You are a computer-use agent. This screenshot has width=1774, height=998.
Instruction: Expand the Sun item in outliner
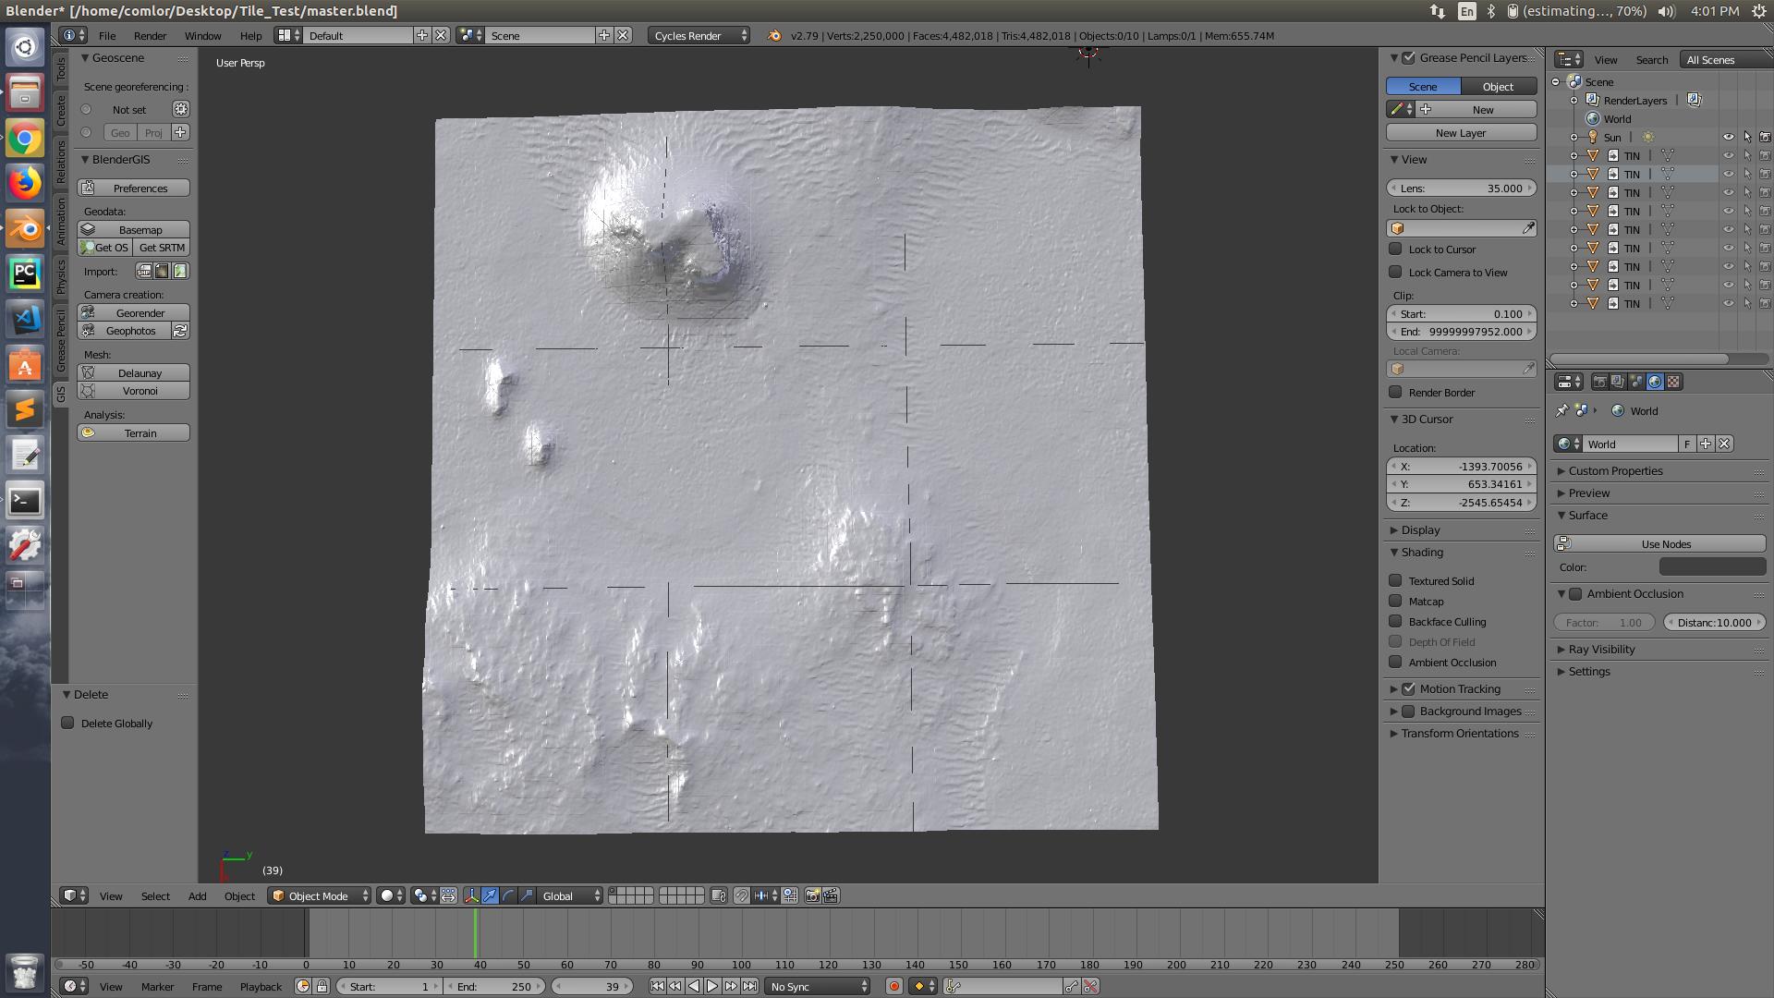(x=1574, y=137)
